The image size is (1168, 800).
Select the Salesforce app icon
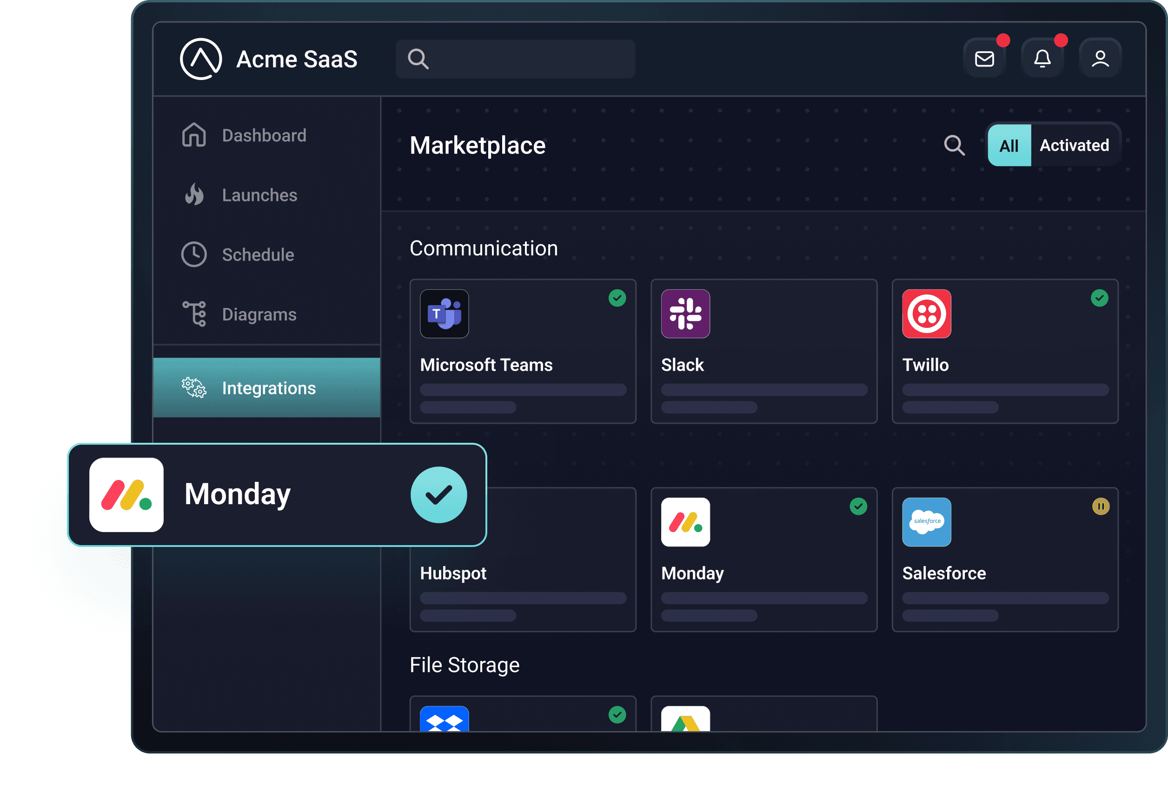pyautogui.click(x=927, y=522)
